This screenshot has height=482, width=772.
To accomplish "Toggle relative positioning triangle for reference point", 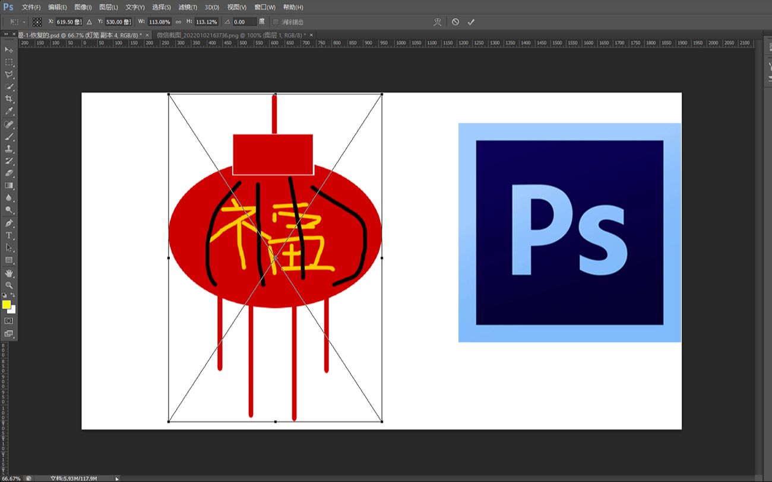I will (x=90, y=22).
